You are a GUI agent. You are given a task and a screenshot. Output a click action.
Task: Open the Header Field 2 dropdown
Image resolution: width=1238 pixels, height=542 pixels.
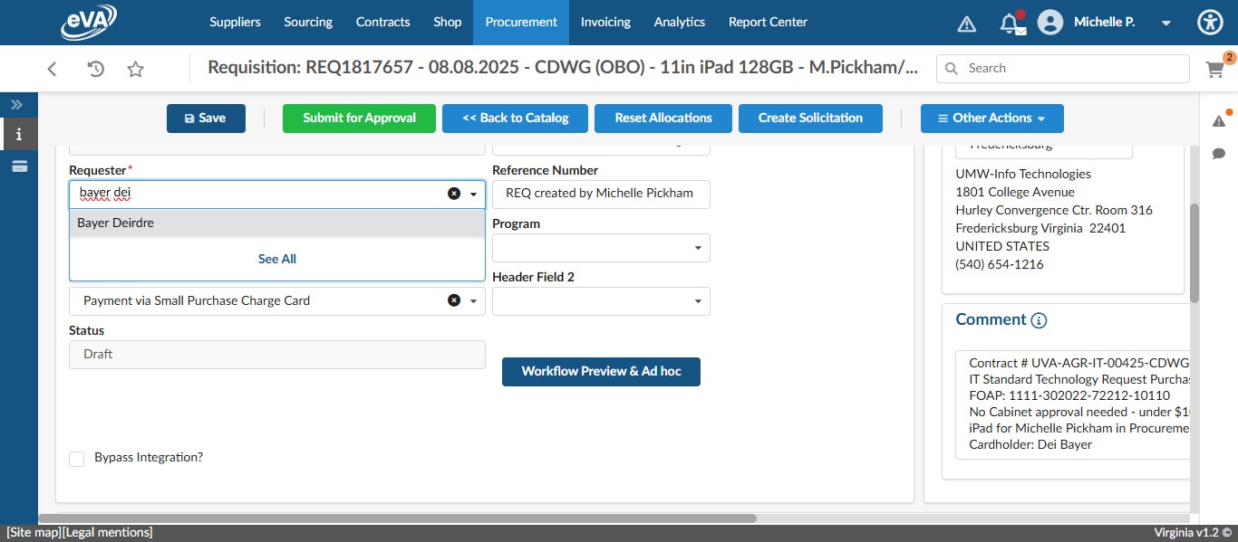(698, 300)
